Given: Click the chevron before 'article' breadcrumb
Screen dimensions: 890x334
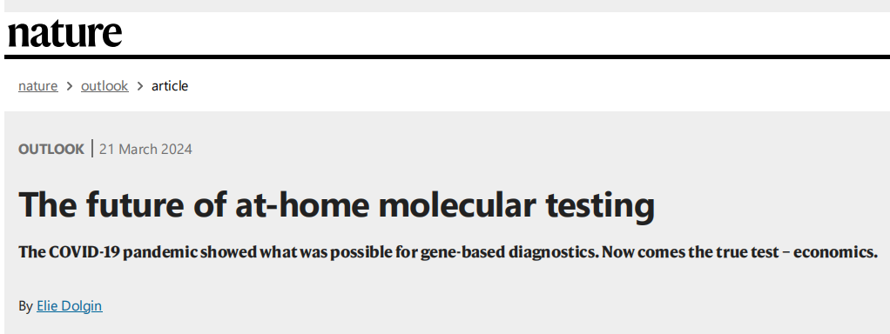Looking at the screenshot, I should click(139, 86).
